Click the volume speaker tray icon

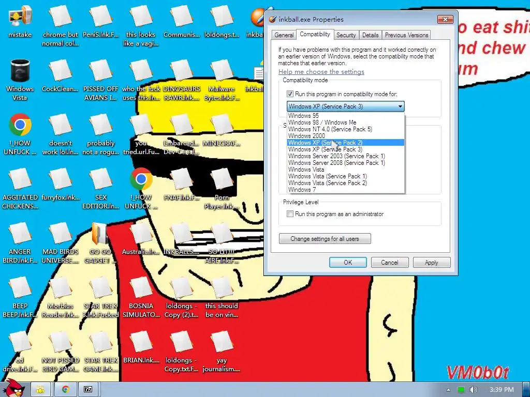click(x=473, y=390)
